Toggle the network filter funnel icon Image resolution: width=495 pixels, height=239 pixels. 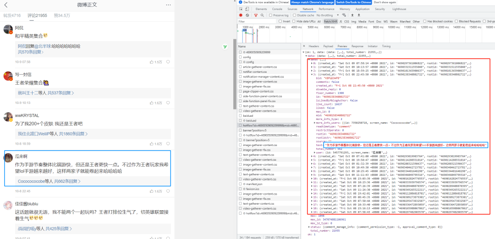(x=256, y=15)
